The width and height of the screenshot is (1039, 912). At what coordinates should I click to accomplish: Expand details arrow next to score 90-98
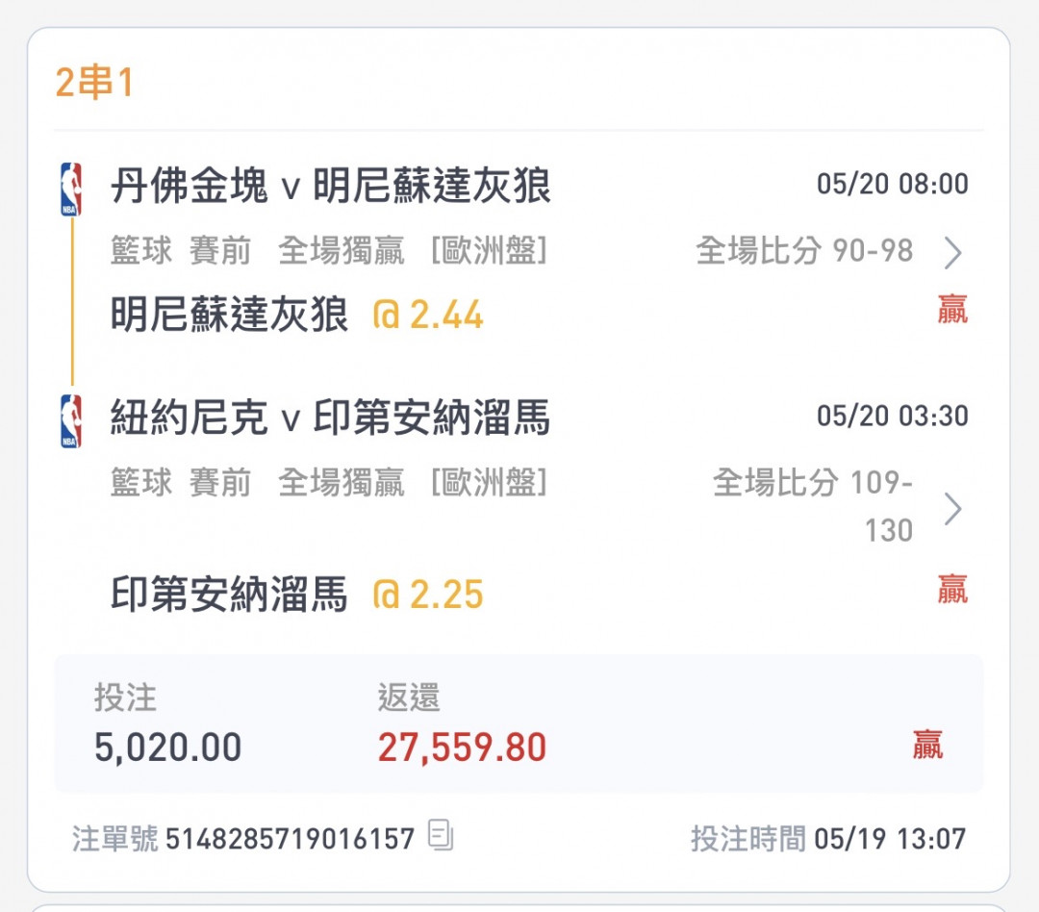pos(952,253)
